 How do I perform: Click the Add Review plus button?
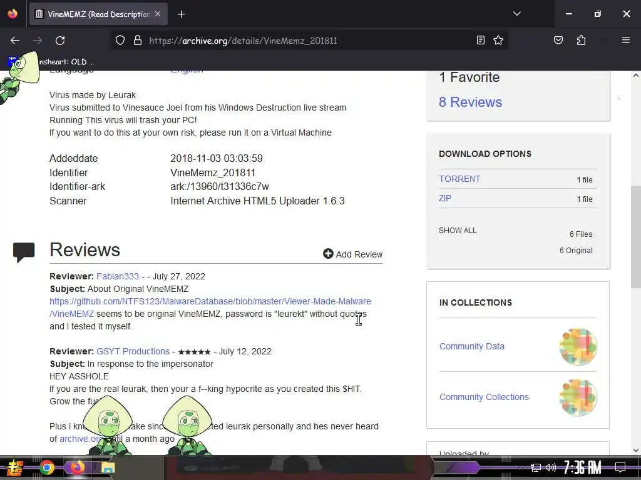352,254
